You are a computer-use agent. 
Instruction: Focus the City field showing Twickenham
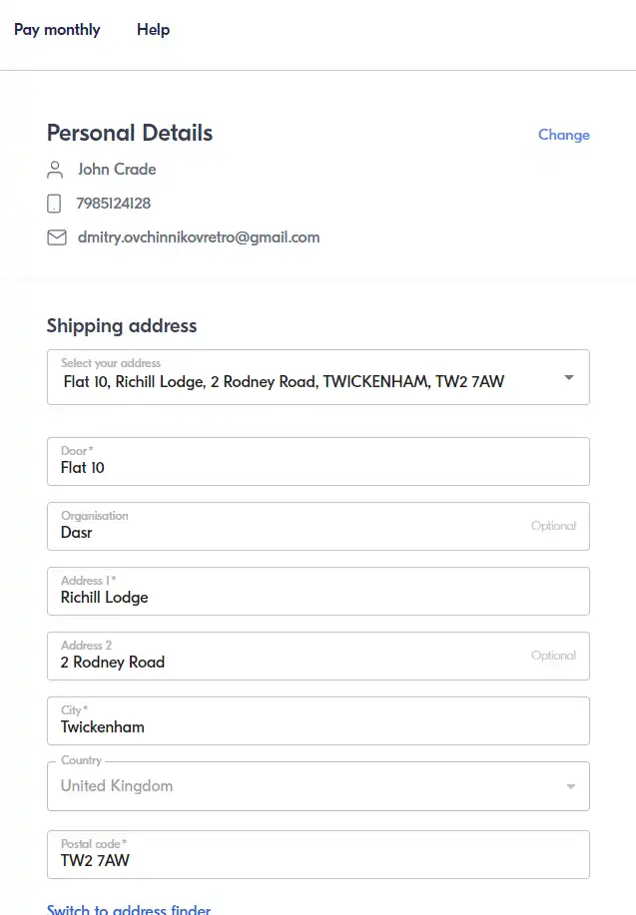pos(318,720)
